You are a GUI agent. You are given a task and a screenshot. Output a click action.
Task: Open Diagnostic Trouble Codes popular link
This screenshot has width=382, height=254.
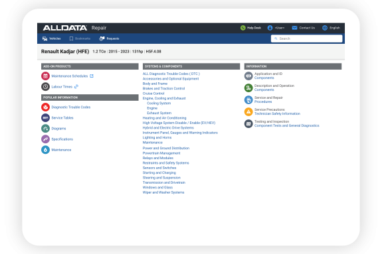tap(71, 107)
